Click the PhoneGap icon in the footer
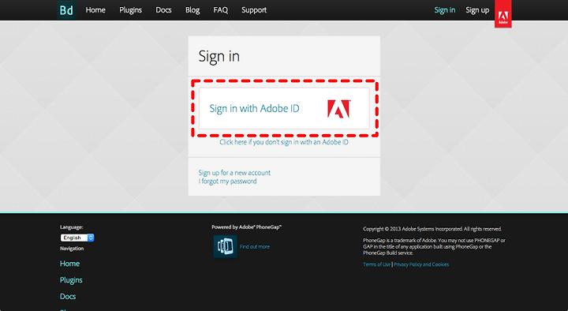 (x=226, y=246)
